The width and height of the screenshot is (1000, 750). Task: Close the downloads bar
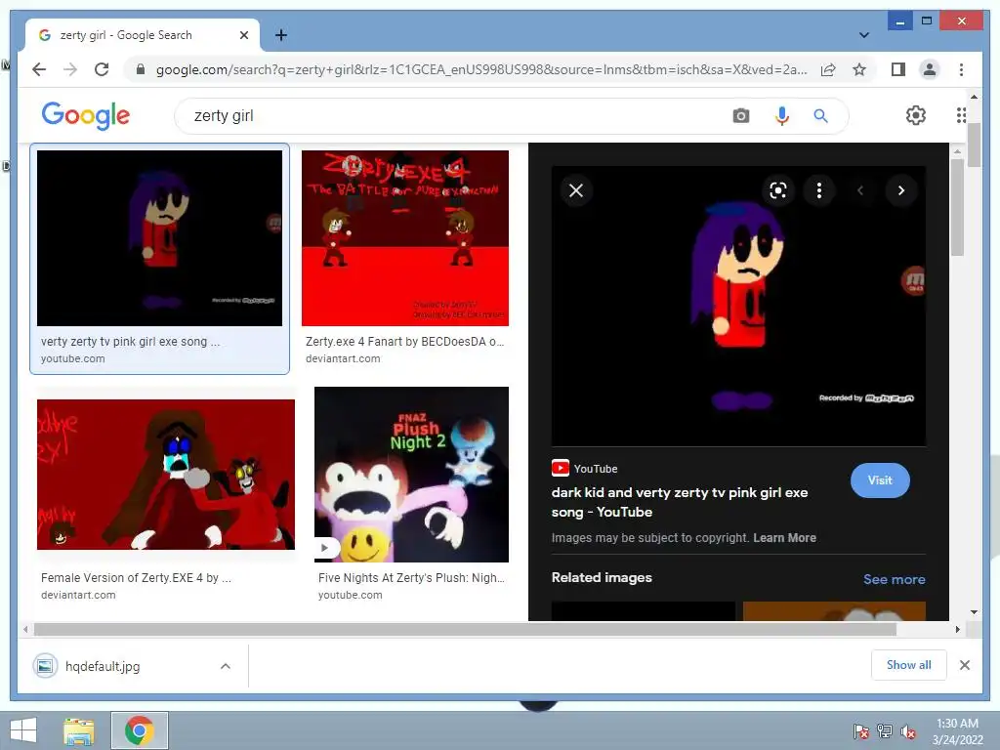tap(964, 665)
